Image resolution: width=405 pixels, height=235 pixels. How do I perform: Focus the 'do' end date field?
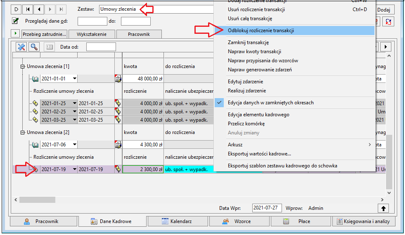pos(135,21)
